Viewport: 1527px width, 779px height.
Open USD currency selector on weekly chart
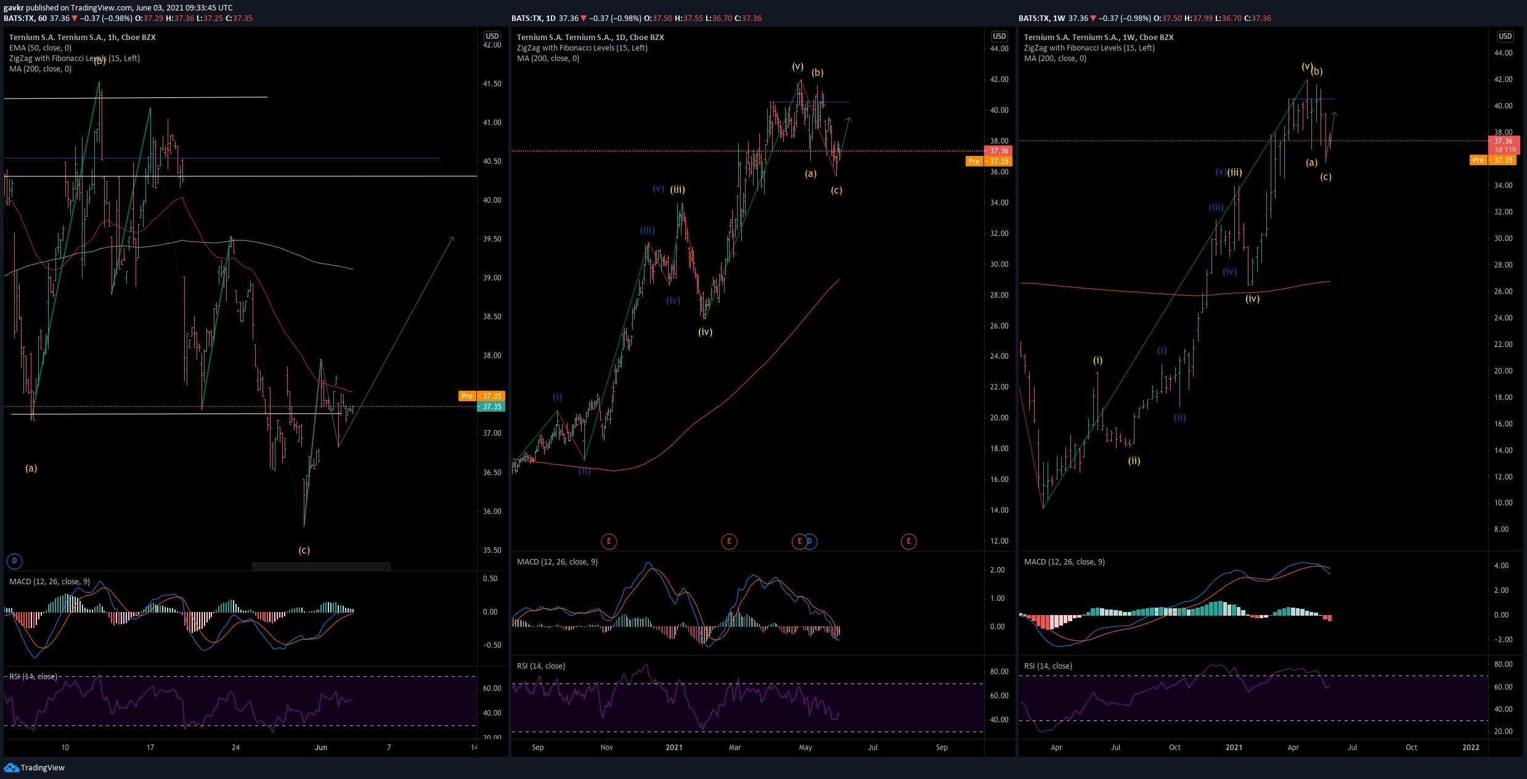1505,36
